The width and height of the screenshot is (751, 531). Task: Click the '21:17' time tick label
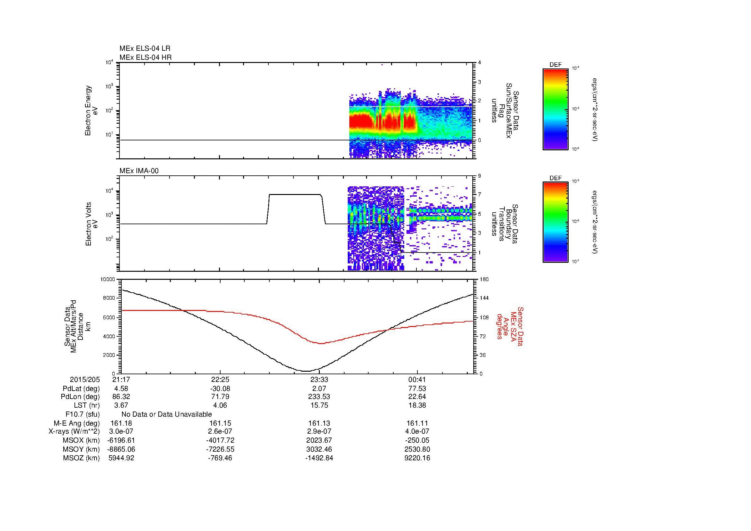(x=121, y=380)
